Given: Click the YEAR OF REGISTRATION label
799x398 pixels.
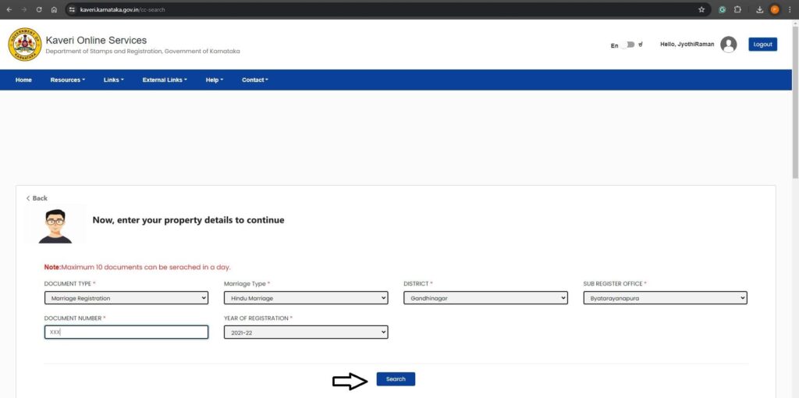Looking at the screenshot, I should tap(258, 318).
